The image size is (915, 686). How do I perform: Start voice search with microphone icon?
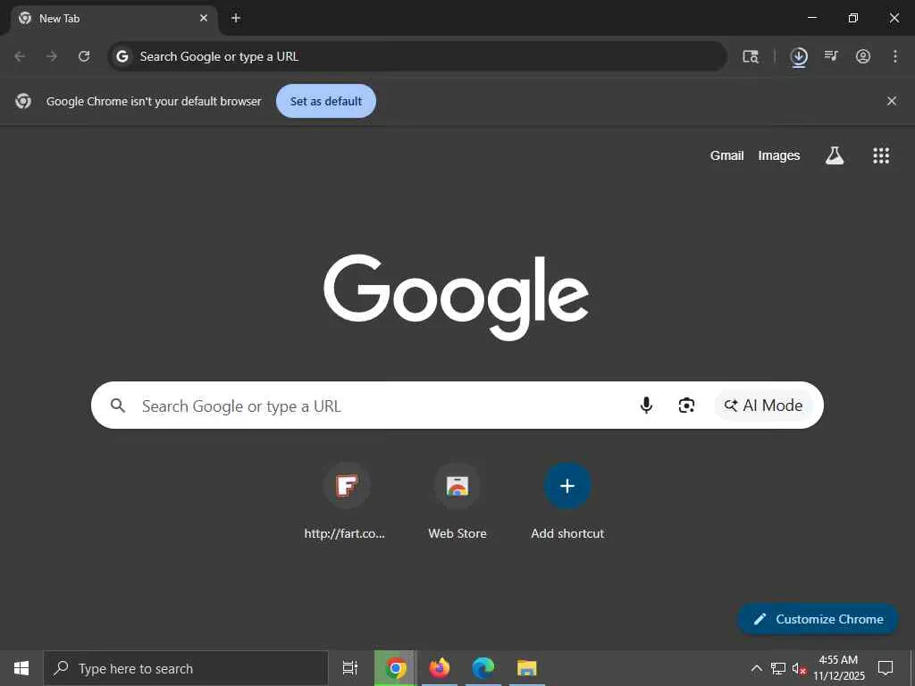646,405
